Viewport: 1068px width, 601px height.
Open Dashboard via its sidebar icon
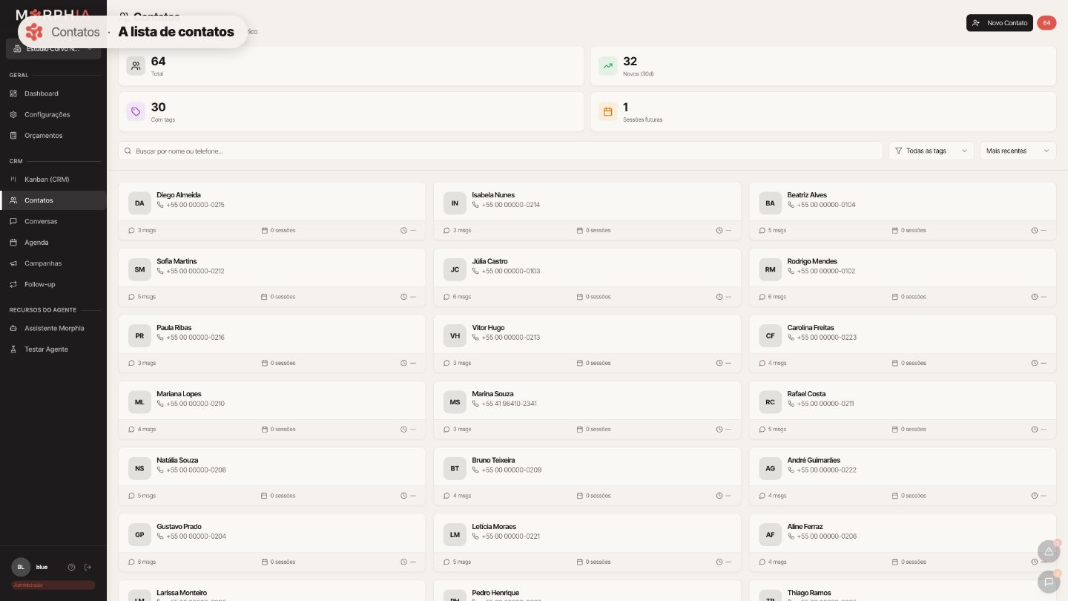pyautogui.click(x=13, y=93)
